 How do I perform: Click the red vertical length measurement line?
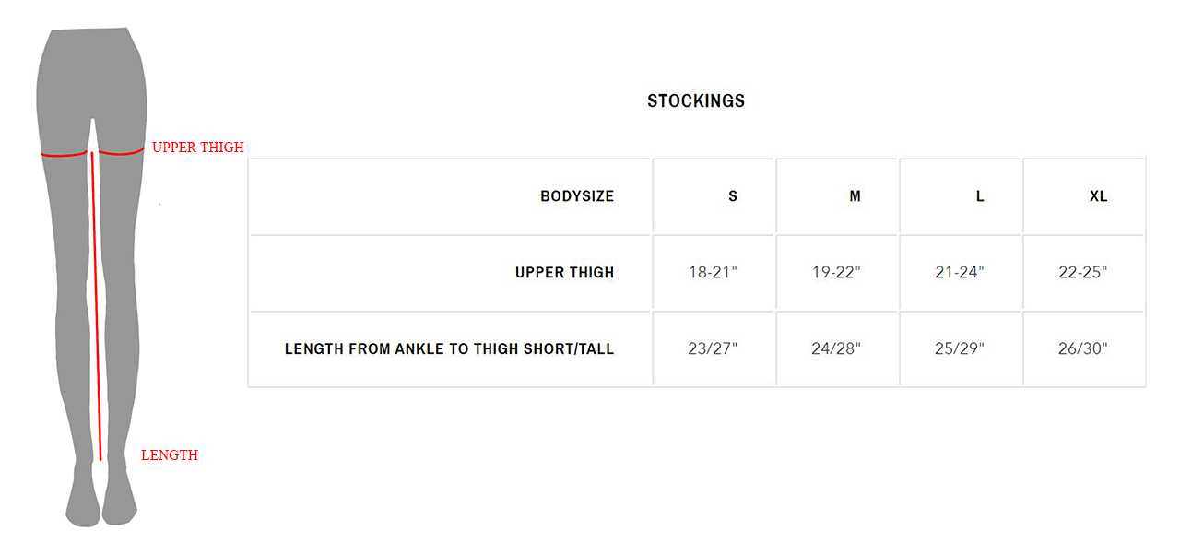(x=96, y=304)
